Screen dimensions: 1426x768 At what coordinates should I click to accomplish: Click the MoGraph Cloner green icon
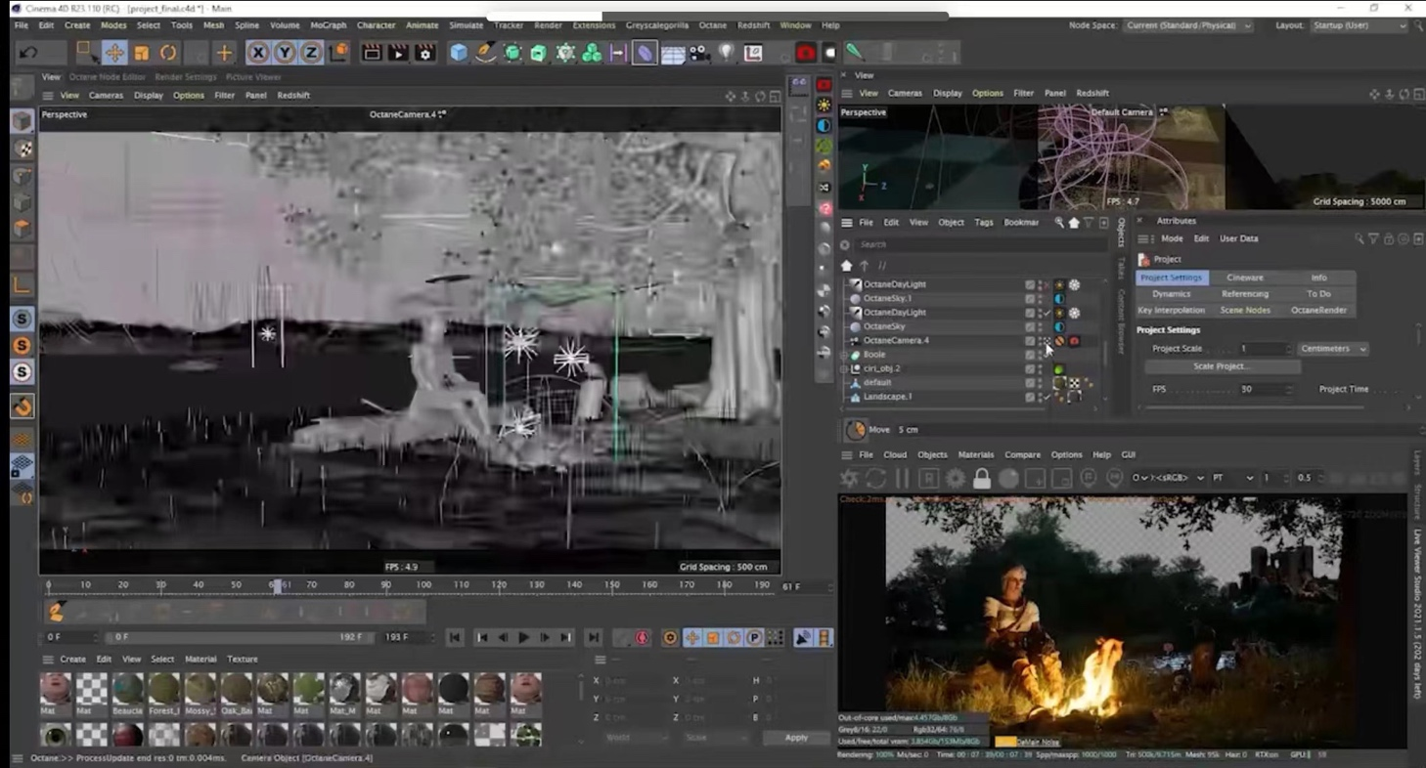click(x=592, y=53)
